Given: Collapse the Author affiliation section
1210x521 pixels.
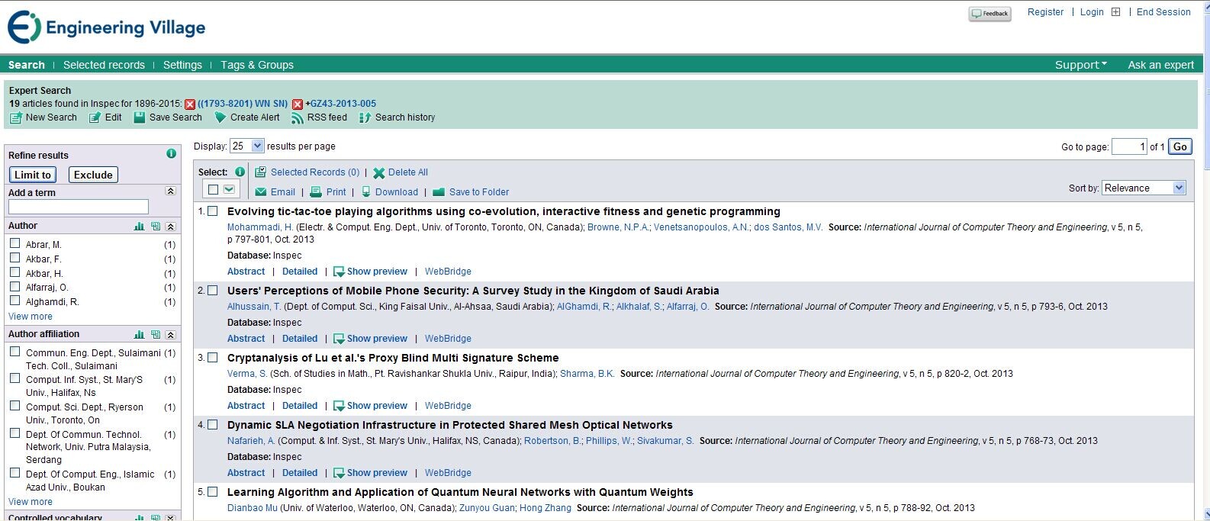Looking at the screenshot, I should [170, 335].
